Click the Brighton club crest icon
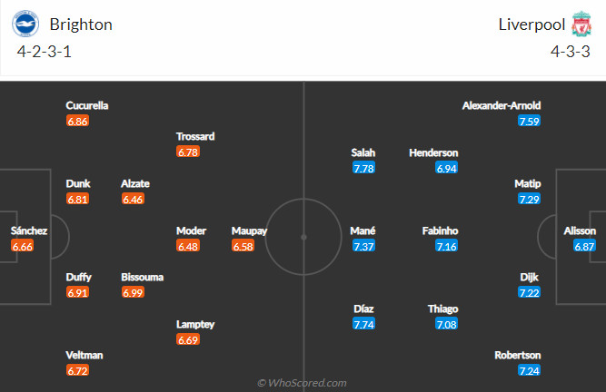This screenshot has width=606, height=392. [x=25, y=24]
